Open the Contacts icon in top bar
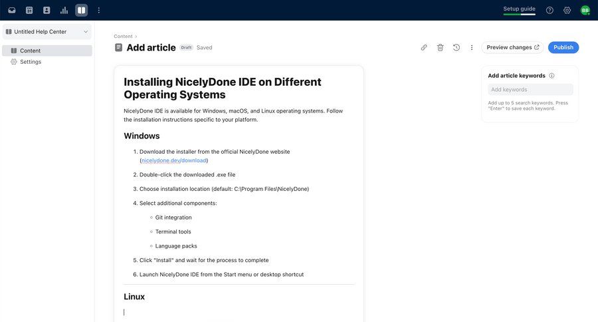The image size is (598, 322). [47, 11]
